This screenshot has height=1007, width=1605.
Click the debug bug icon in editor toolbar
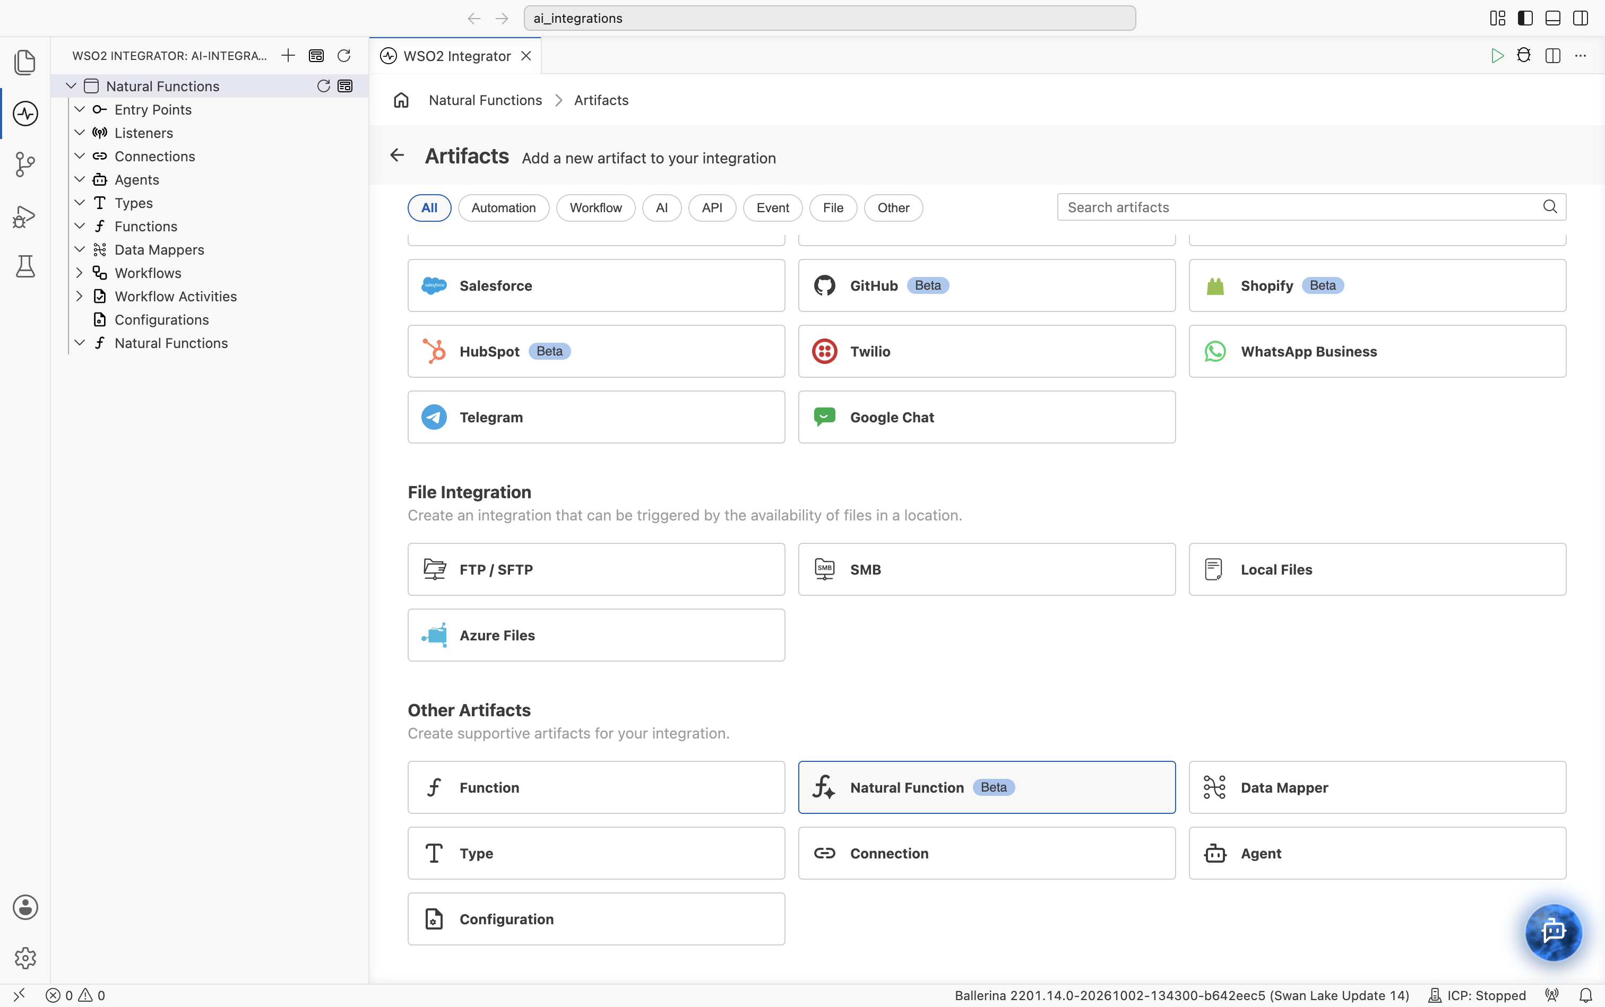pos(1523,55)
